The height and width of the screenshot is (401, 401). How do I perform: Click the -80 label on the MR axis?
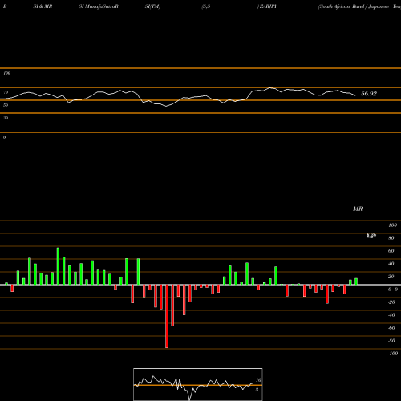pos(391,341)
